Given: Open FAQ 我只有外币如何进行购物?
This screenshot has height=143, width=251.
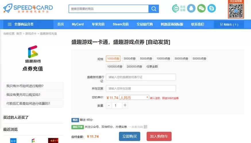Looking at the screenshot, I should (x=33, y=86).
